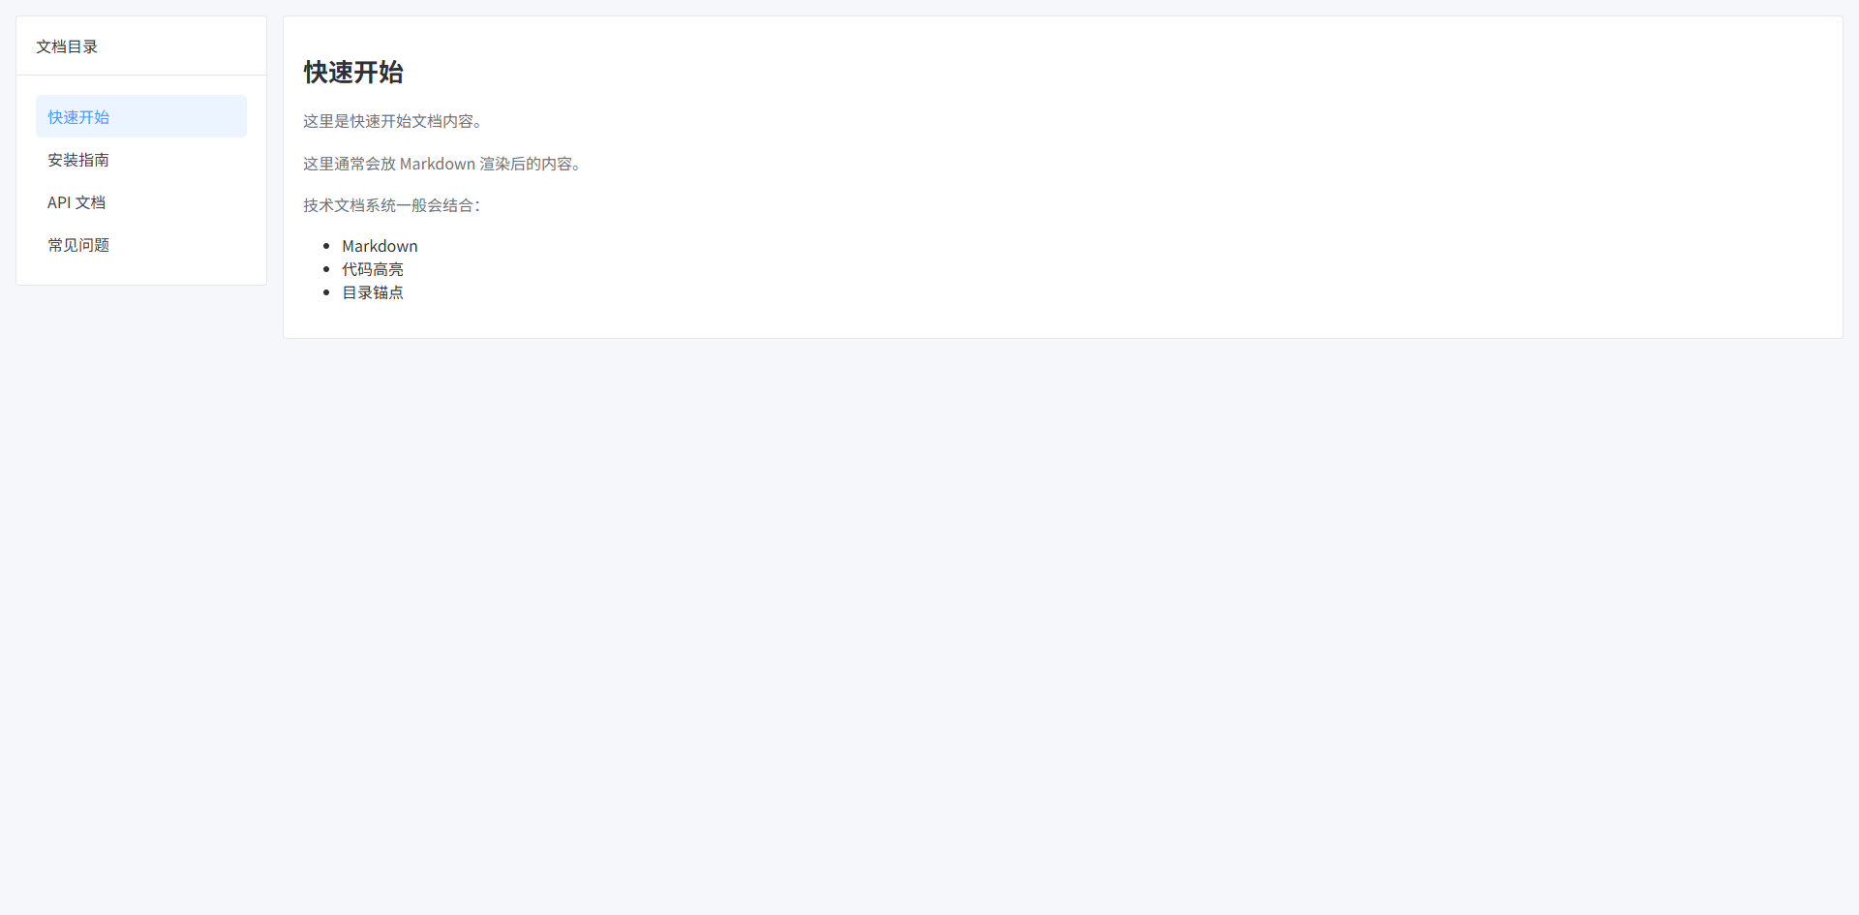Click blank white area right of the content heading
Viewport: 1859px width, 915px height.
tap(1113, 73)
